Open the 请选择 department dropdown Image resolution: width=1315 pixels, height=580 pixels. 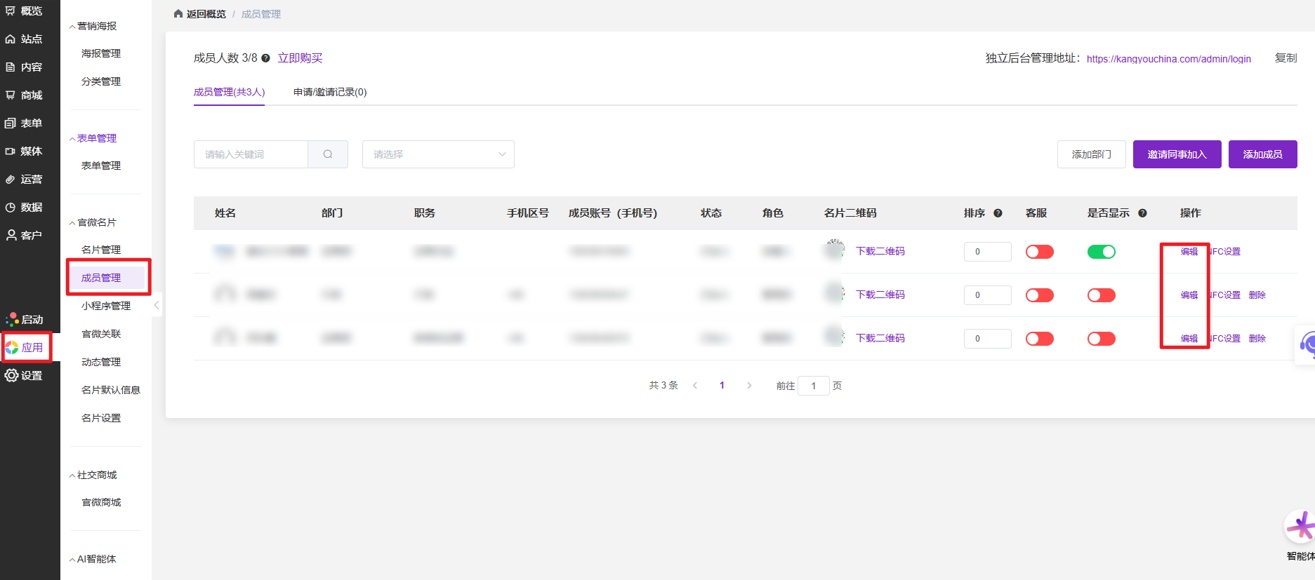[438, 154]
